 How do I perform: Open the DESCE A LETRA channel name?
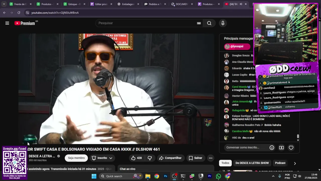42,156
